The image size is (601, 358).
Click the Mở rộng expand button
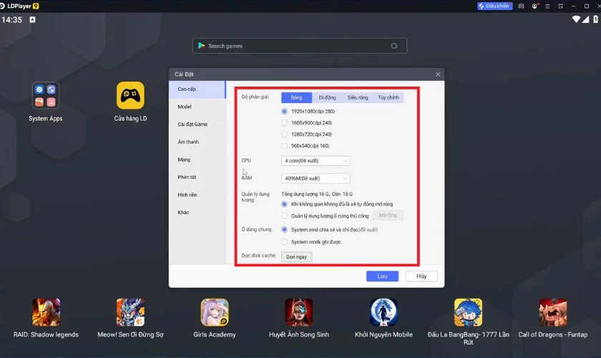tap(388, 216)
